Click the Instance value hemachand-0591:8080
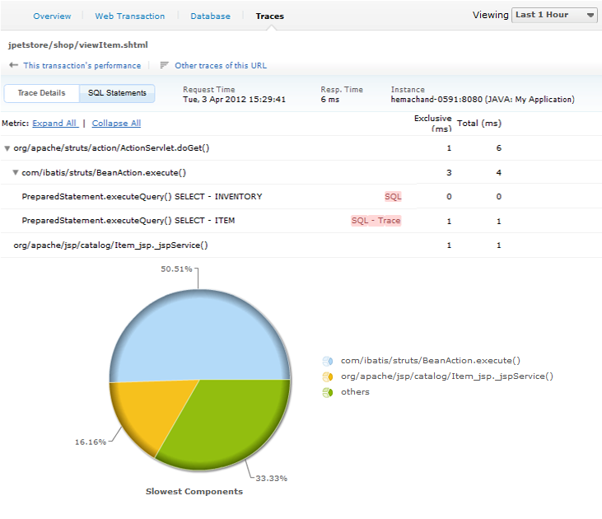Image resolution: width=602 pixels, height=519 pixels. coord(483,100)
